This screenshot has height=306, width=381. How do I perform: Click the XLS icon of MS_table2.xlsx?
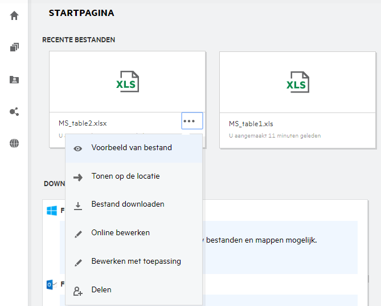[128, 82]
